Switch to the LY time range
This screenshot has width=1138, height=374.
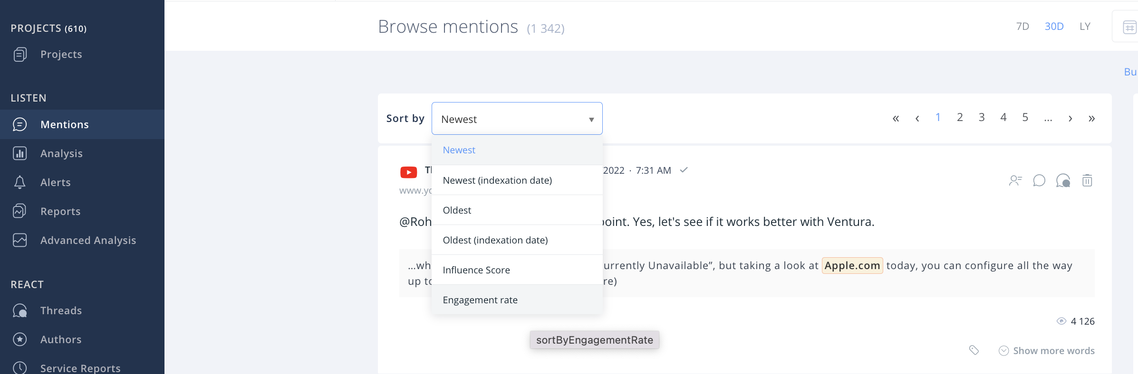[1084, 27]
